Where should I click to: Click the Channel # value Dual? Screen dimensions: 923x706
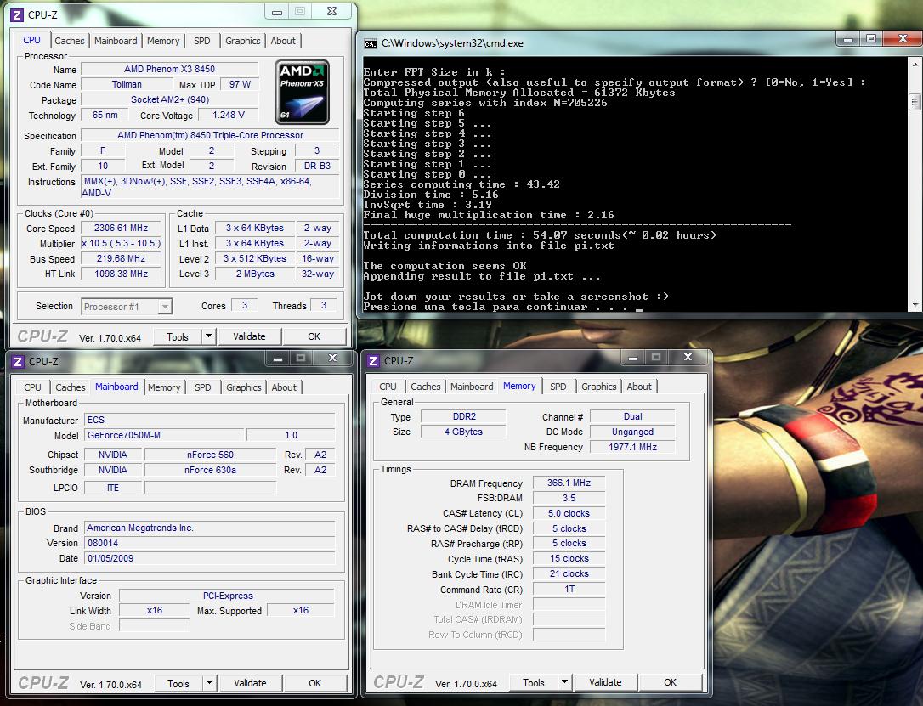click(633, 416)
